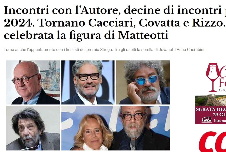Click the word Matteotti in the headline
Screen dimensions: 226x152
pos(143,35)
